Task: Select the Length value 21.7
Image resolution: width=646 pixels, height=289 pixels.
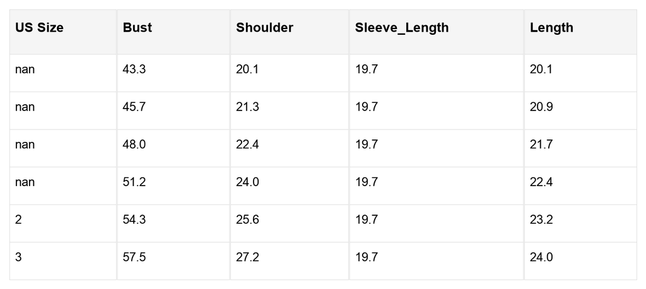Action: point(541,144)
